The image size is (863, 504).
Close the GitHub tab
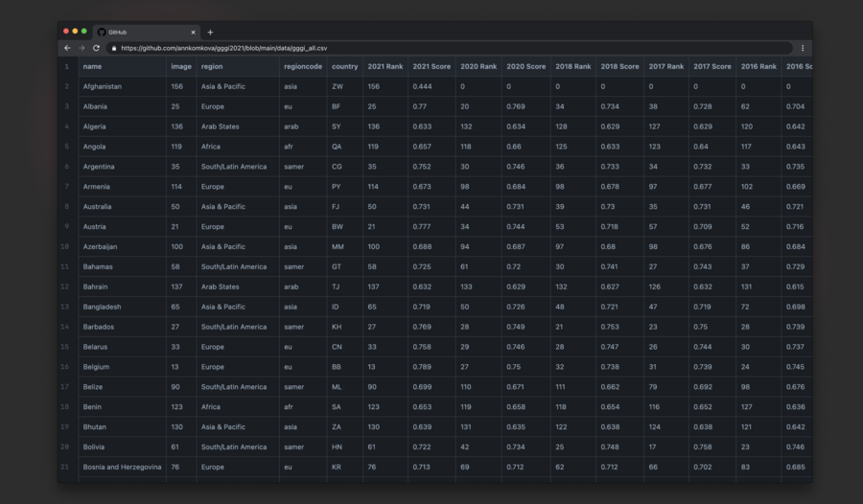tap(192, 32)
